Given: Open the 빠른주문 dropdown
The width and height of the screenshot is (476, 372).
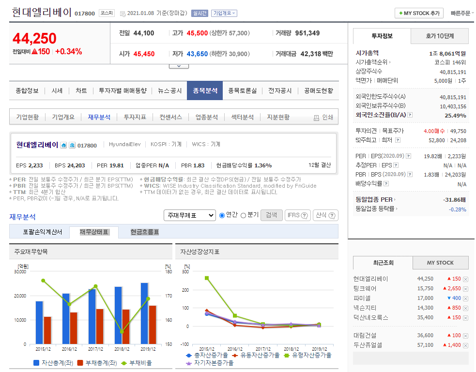Looking at the screenshot, I should (x=462, y=13).
